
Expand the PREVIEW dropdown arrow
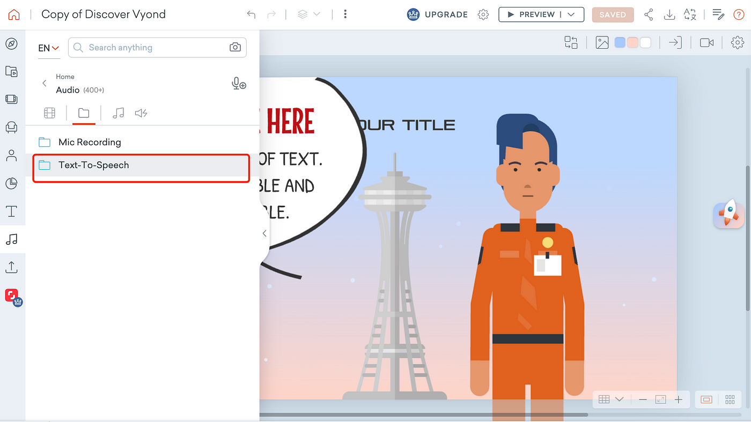(x=571, y=14)
